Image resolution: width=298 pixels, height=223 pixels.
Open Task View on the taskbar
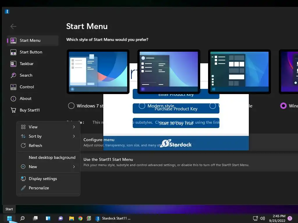point(35,218)
